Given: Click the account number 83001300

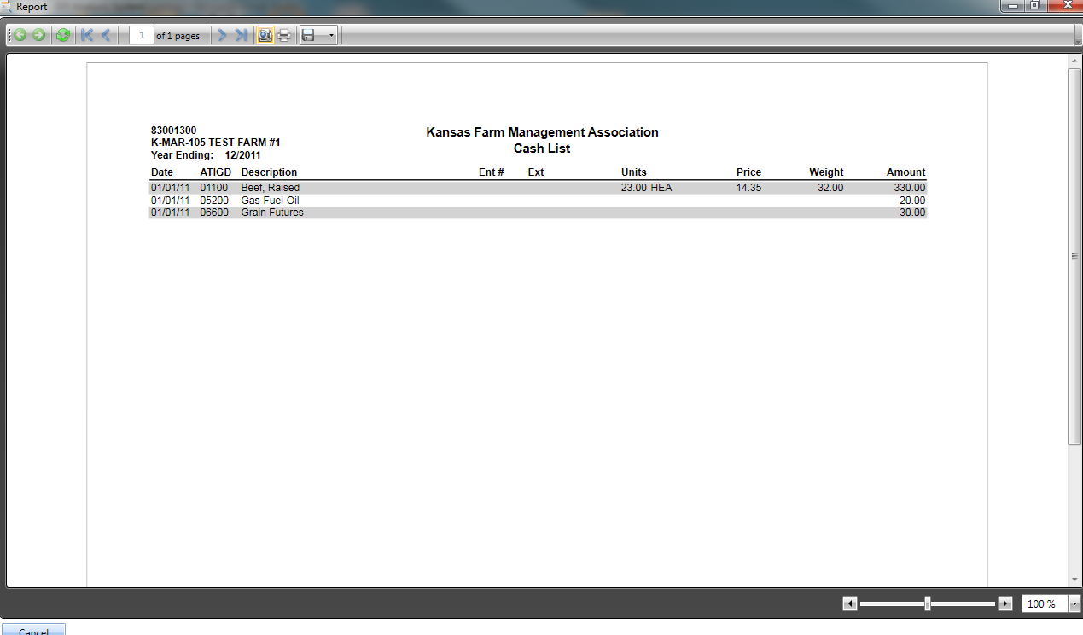Looking at the screenshot, I should coord(173,131).
